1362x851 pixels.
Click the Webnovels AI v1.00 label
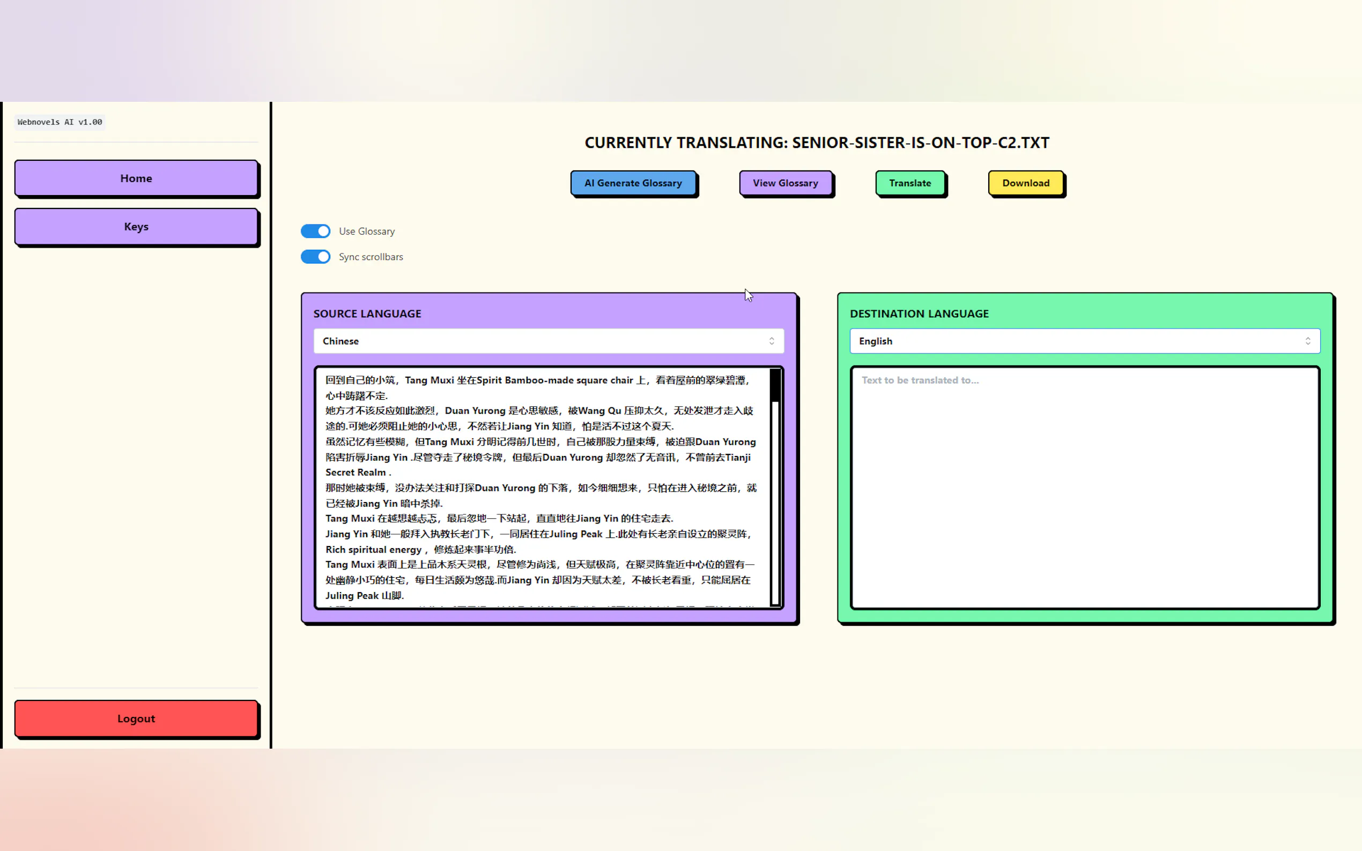point(60,122)
